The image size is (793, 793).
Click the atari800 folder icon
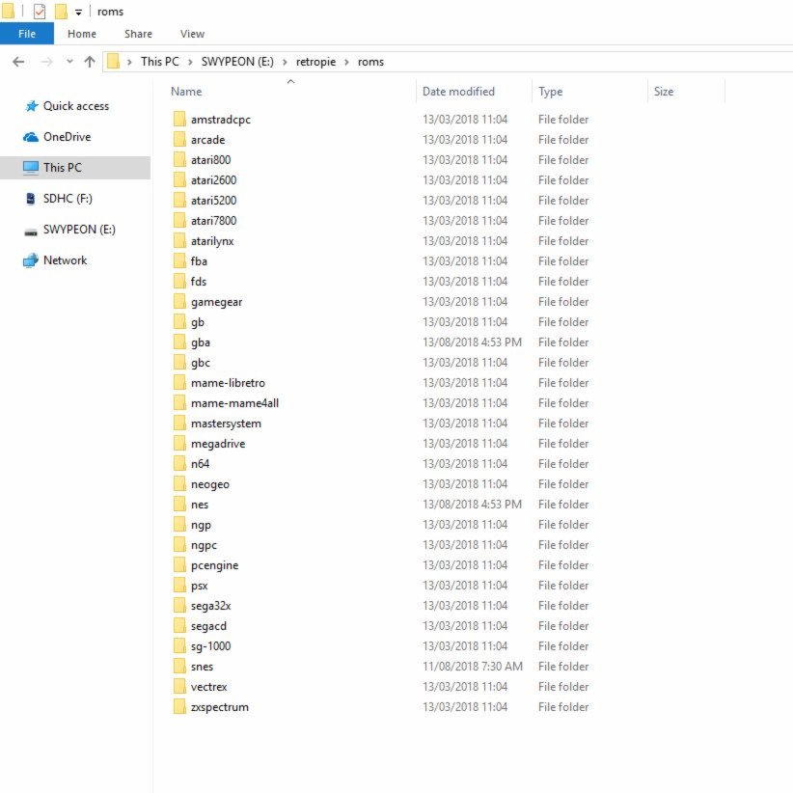point(179,160)
